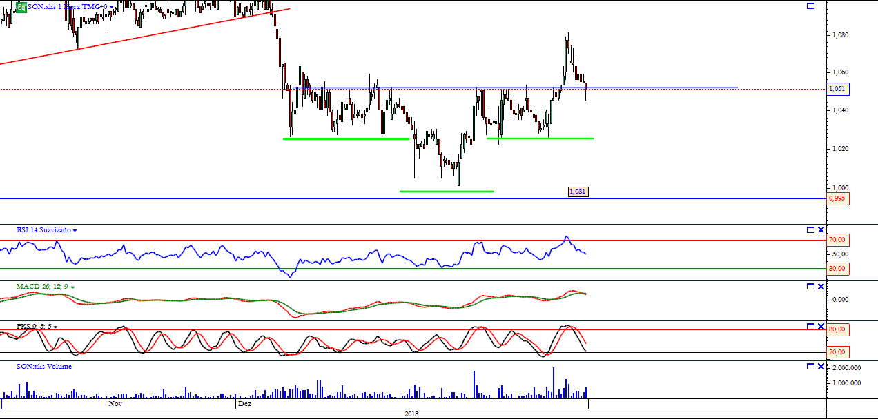Open the MACD 26; 12; 9 dropdown

coord(72,287)
